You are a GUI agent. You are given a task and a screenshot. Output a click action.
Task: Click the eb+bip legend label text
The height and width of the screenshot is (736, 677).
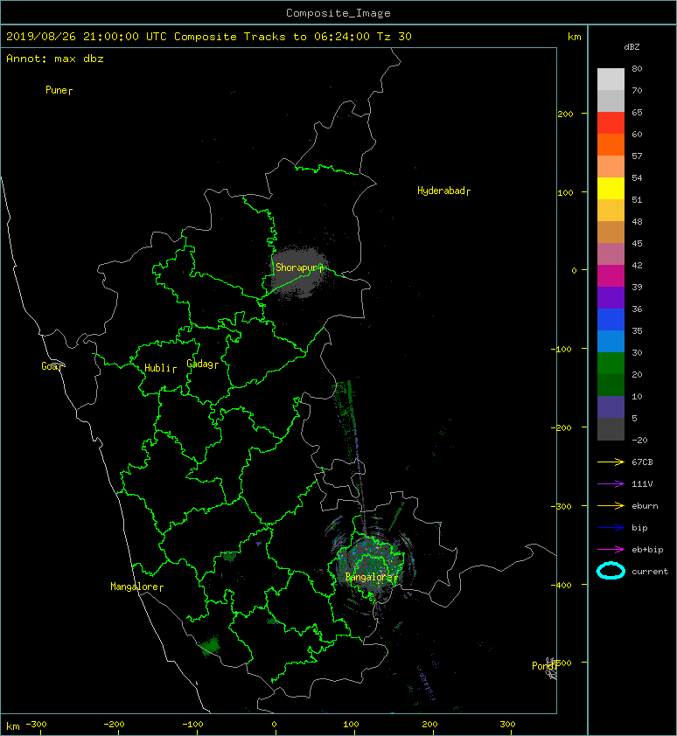(x=647, y=550)
